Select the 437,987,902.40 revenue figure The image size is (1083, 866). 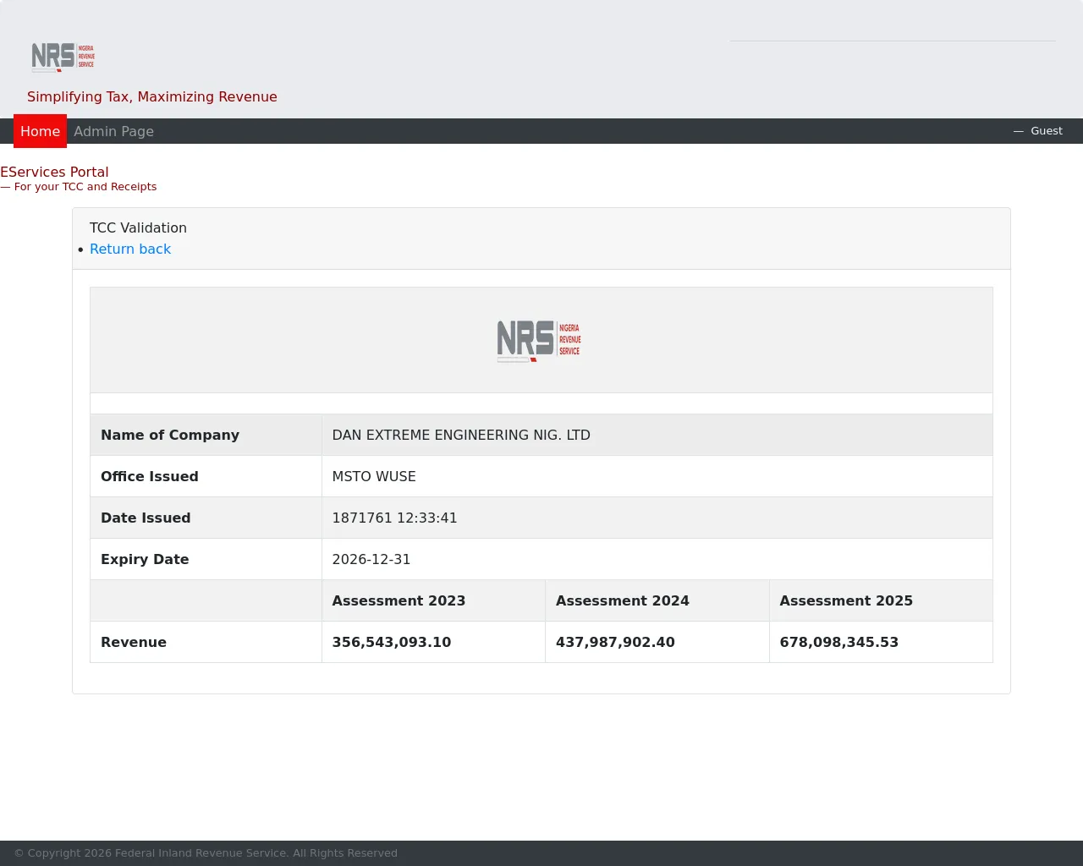point(615,642)
